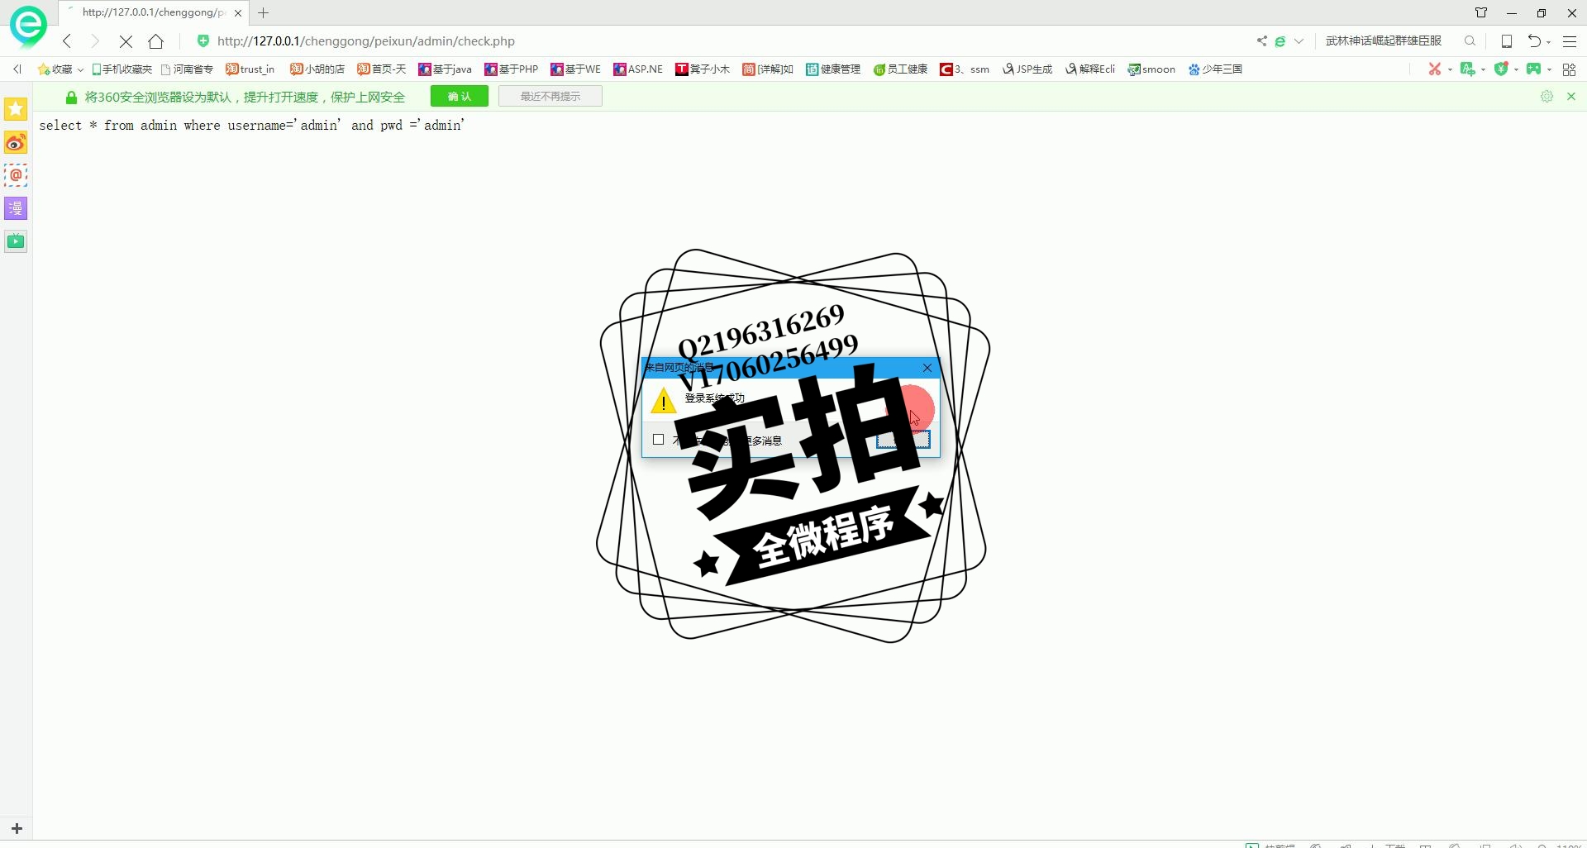This screenshot has width=1587, height=848.
Task: Expand the translate extension dropdown arrow
Action: pyautogui.click(x=1483, y=69)
